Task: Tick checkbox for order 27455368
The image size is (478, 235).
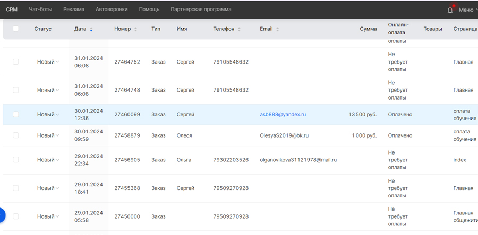Action: point(16,188)
